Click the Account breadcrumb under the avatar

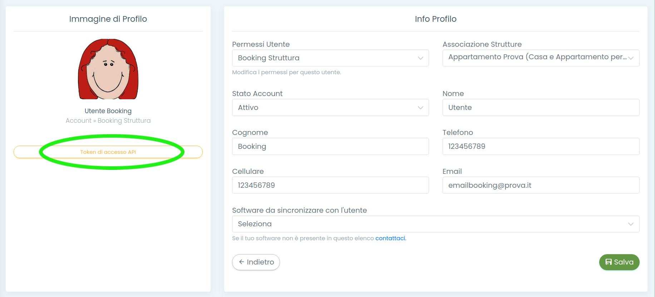point(78,121)
